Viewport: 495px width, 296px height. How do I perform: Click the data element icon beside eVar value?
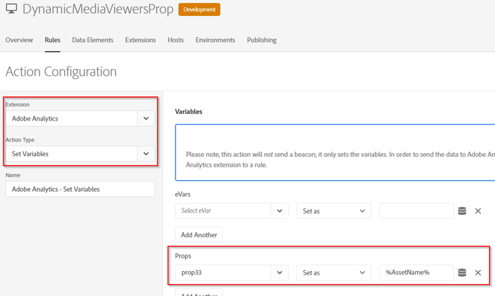[462, 211]
